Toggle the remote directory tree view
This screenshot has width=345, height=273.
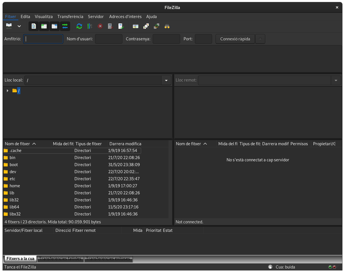(54, 26)
